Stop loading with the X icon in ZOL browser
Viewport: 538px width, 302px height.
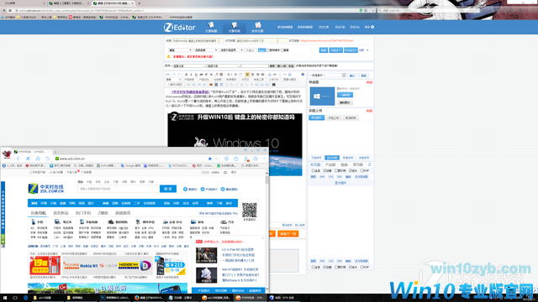coord(28,159)
